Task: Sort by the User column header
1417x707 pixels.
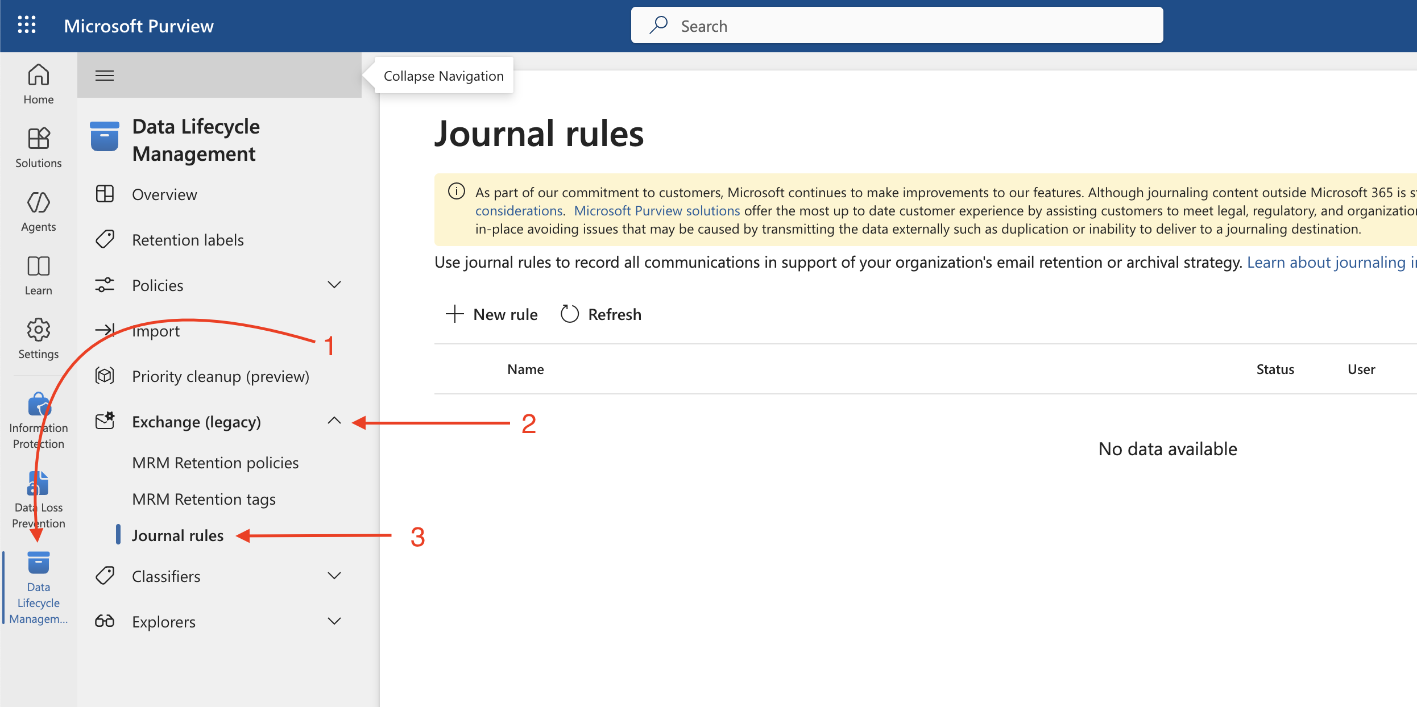Action: point(1361,369)
